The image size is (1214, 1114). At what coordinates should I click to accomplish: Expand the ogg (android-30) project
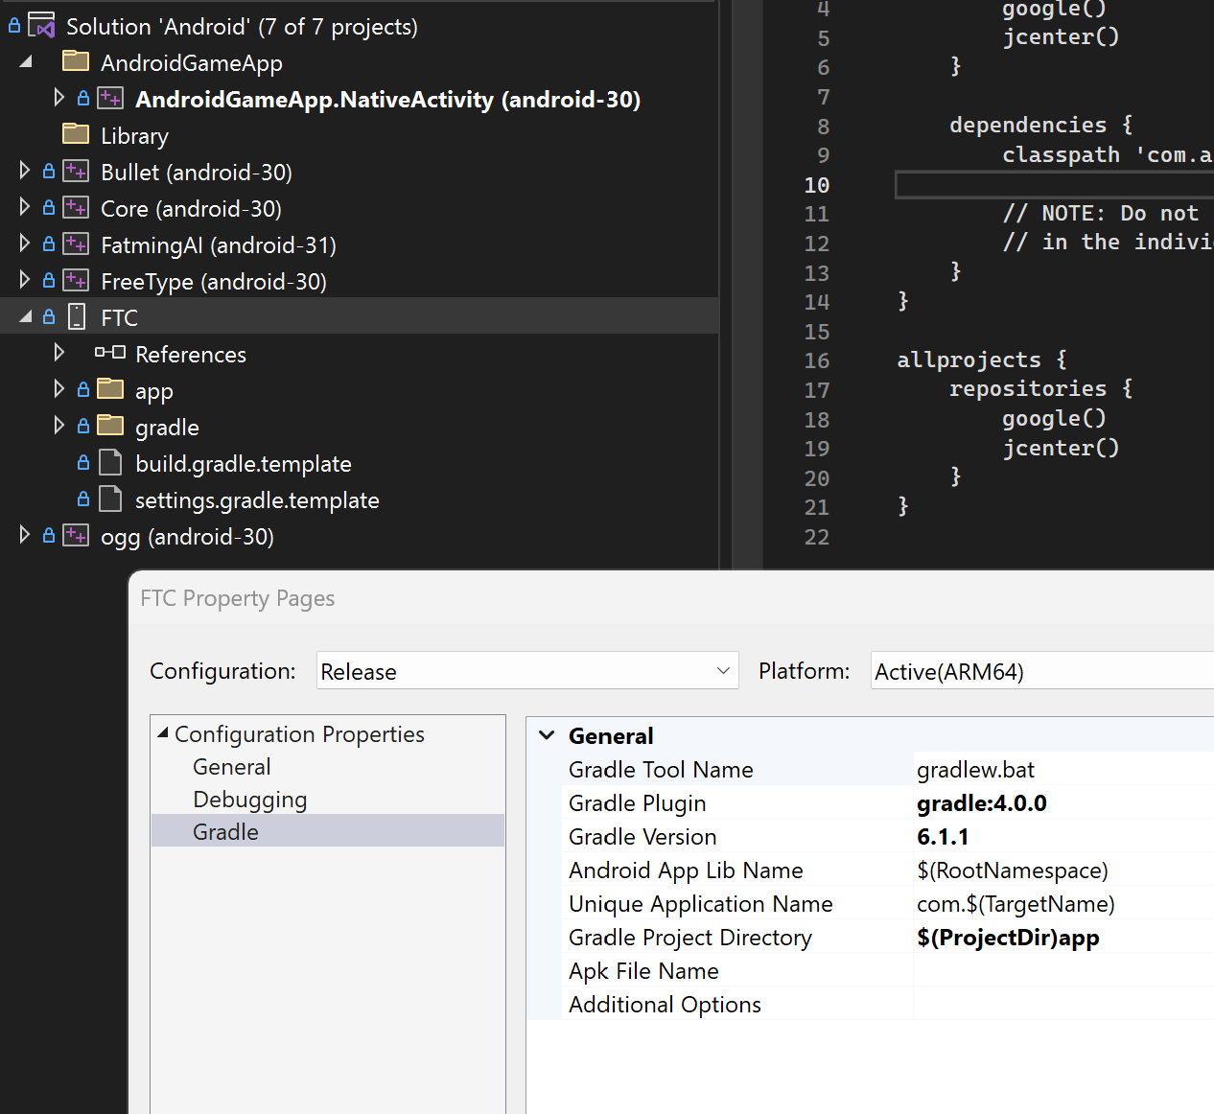click(x=25, y=535)
